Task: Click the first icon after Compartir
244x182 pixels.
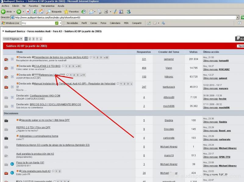Action: click(x=149, y=23)
